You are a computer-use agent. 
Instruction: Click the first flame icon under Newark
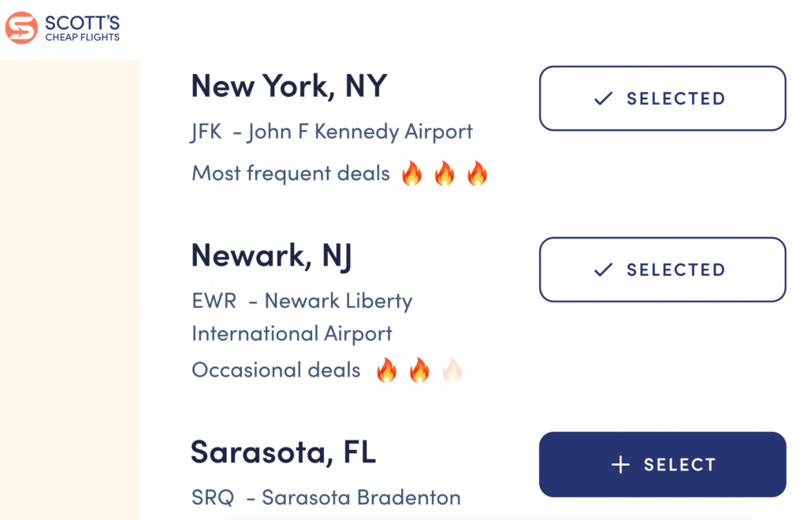386,370
